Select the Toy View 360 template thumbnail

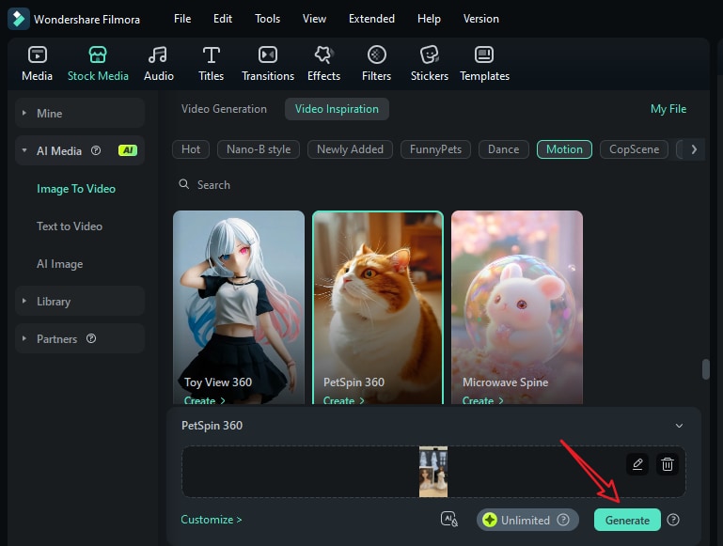click(239, 307)
